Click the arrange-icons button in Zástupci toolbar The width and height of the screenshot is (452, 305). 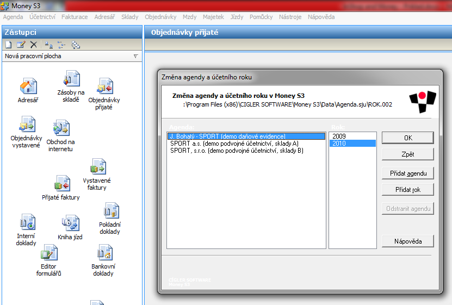tap(49, 45)
